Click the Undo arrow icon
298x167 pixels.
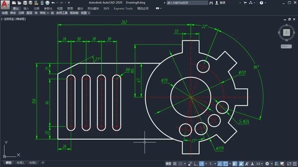(x=53, y=3)
